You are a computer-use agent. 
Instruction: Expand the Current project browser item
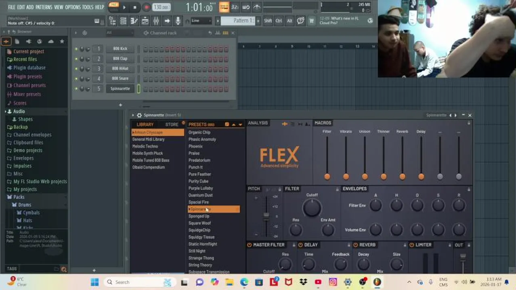[28, 52]
